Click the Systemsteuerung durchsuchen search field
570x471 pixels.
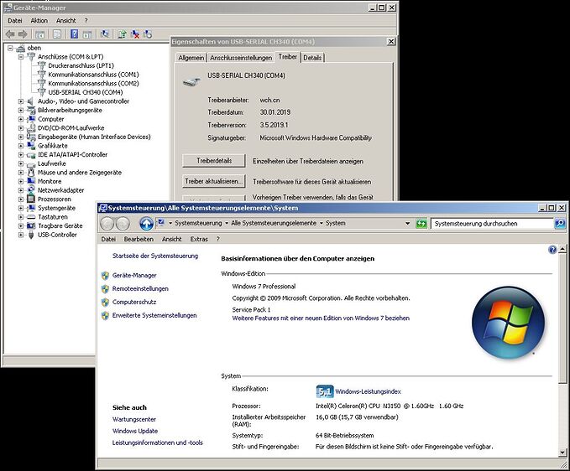[x=493, y=224]
